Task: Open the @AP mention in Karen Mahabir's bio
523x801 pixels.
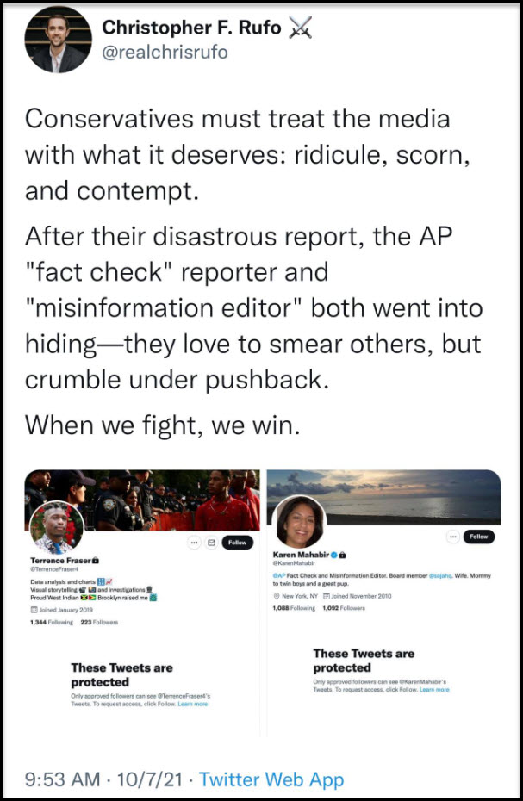Action: pos(278,575)
